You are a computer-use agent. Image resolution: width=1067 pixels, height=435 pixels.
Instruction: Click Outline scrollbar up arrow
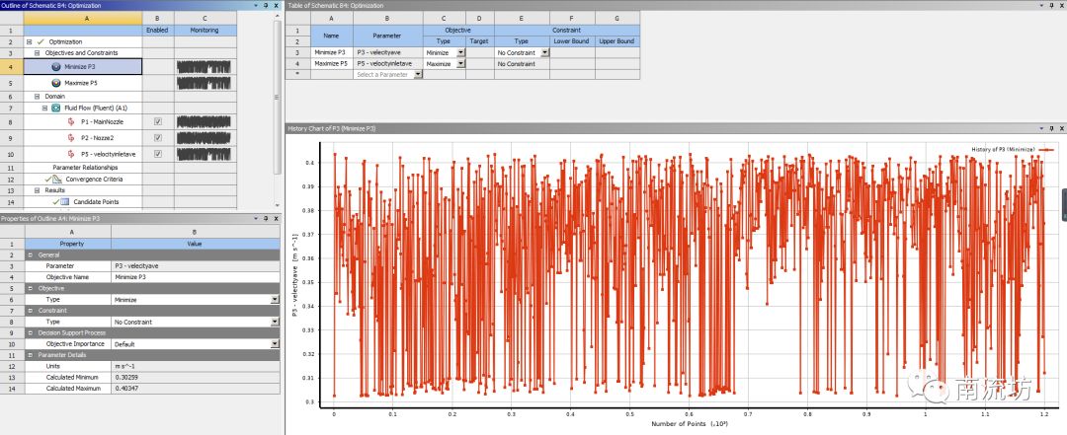277,16
